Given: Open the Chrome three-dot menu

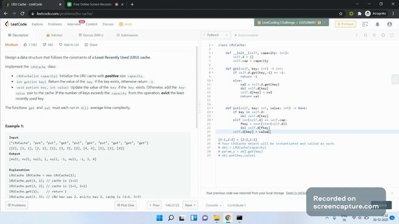Looking at the screenshot, I should pyautogui.click(x=393, y=14).
